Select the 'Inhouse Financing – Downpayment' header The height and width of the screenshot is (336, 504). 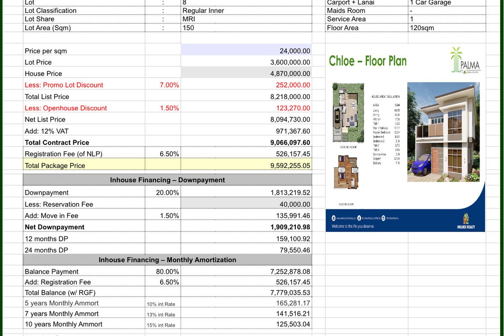click(x=168, y=180)
